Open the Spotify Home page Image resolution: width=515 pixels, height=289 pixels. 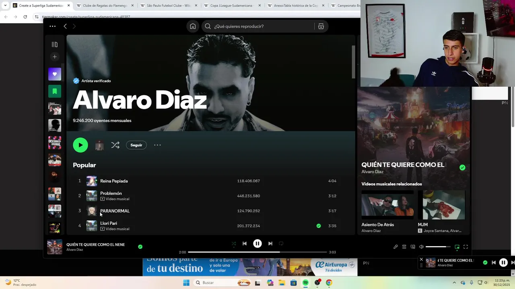pyautogui.click(x=193, y=26)
